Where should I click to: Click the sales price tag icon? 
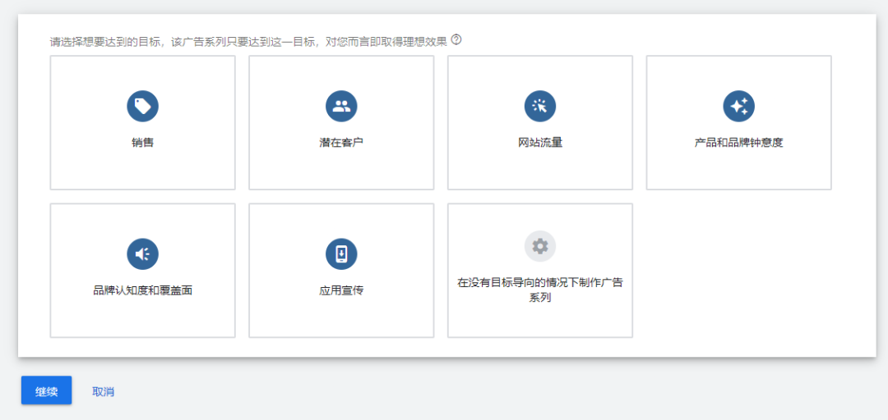(143, 107)
